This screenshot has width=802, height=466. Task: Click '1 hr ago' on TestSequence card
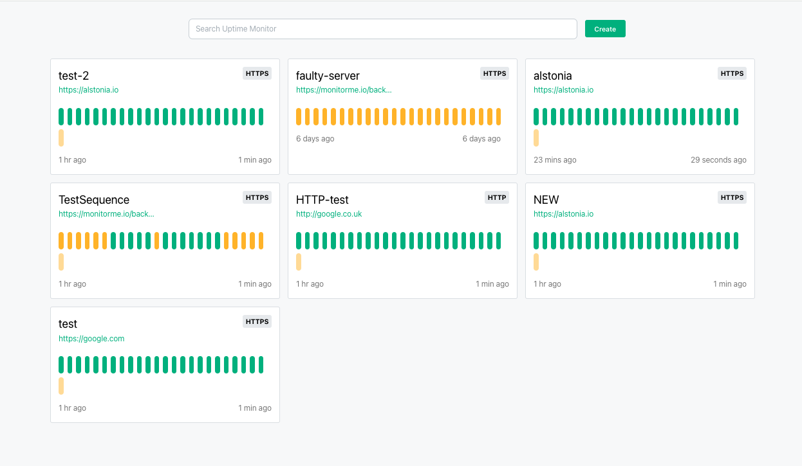click(72, 284)
